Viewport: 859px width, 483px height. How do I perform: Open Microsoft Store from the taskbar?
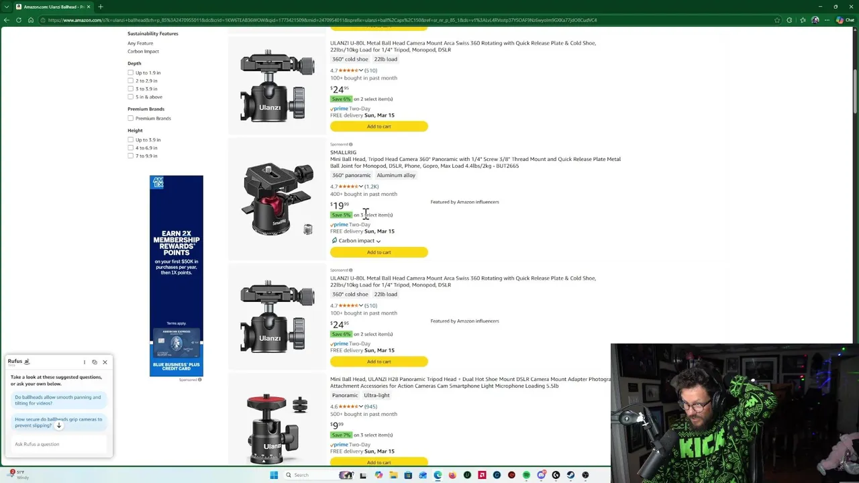[408, 475]
